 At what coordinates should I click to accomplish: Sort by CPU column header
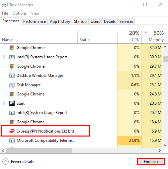click(129, 37)
